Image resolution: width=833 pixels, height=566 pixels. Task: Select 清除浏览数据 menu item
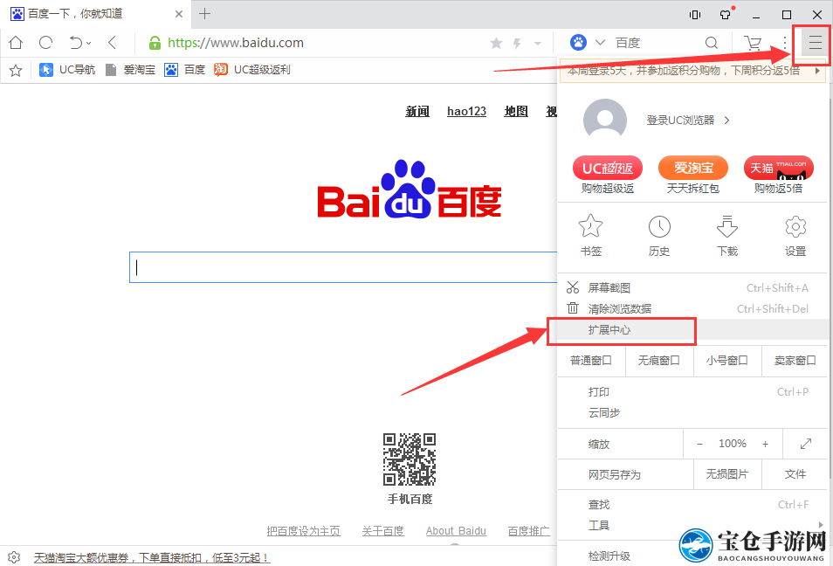(692, 309)
